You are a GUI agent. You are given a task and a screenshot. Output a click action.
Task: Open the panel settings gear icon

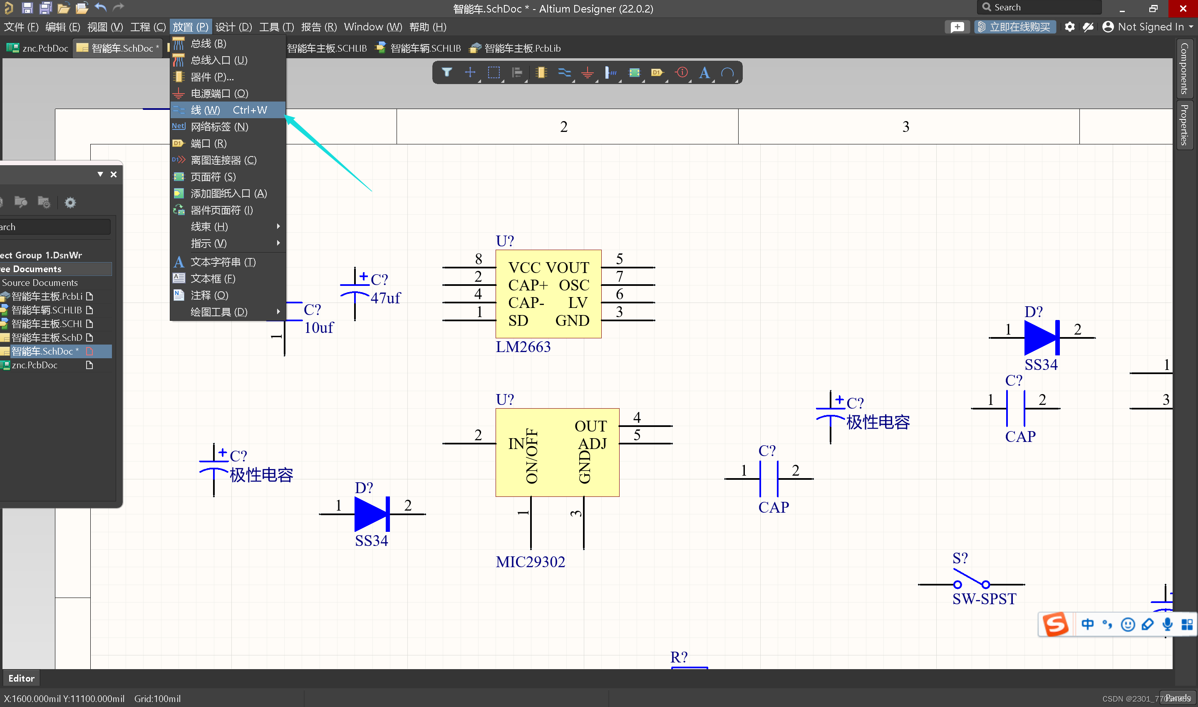[x=70, y=203]
